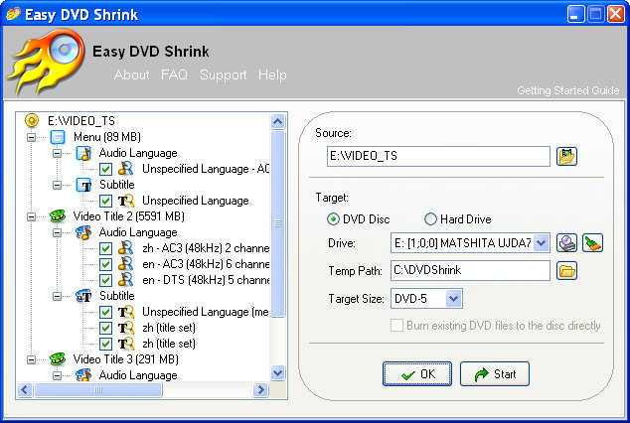
Task: Select the Hard Drive radio button
Action: 430,219
